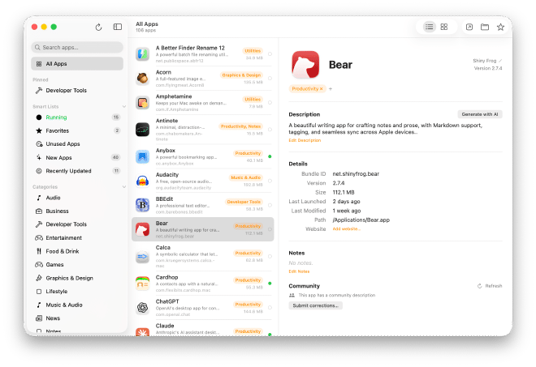Toggle the sidebar visibility icon
536x367 pixels.
[x=117, y=27]
